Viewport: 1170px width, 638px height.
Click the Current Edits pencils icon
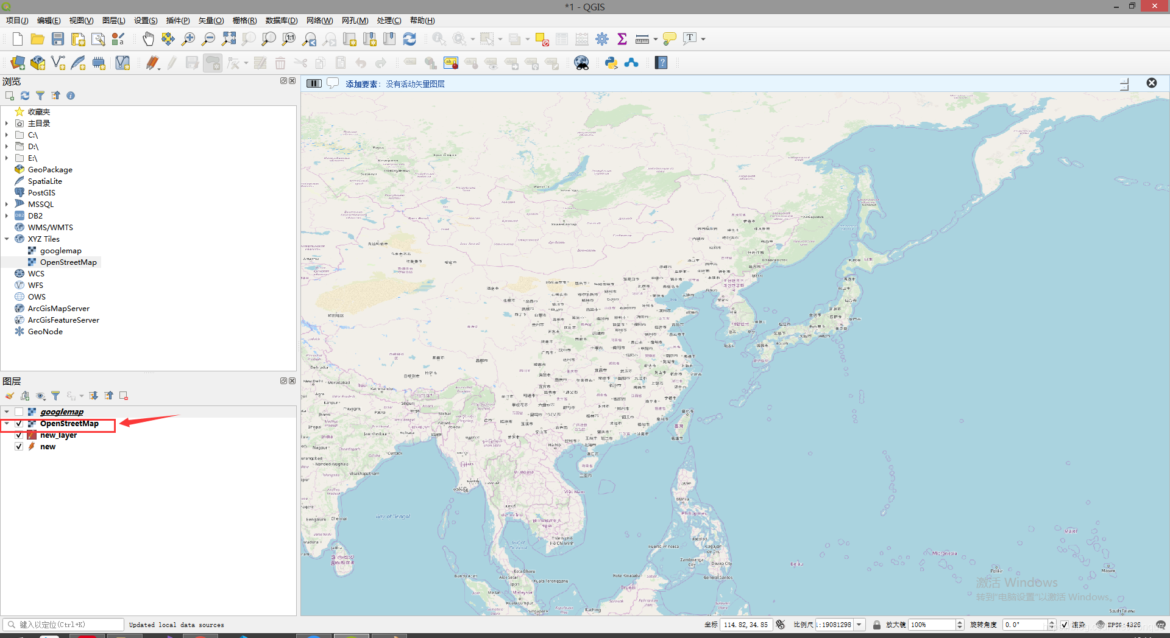(152, 63)
